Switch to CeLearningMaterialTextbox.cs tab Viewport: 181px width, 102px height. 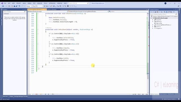click(35, 9)
